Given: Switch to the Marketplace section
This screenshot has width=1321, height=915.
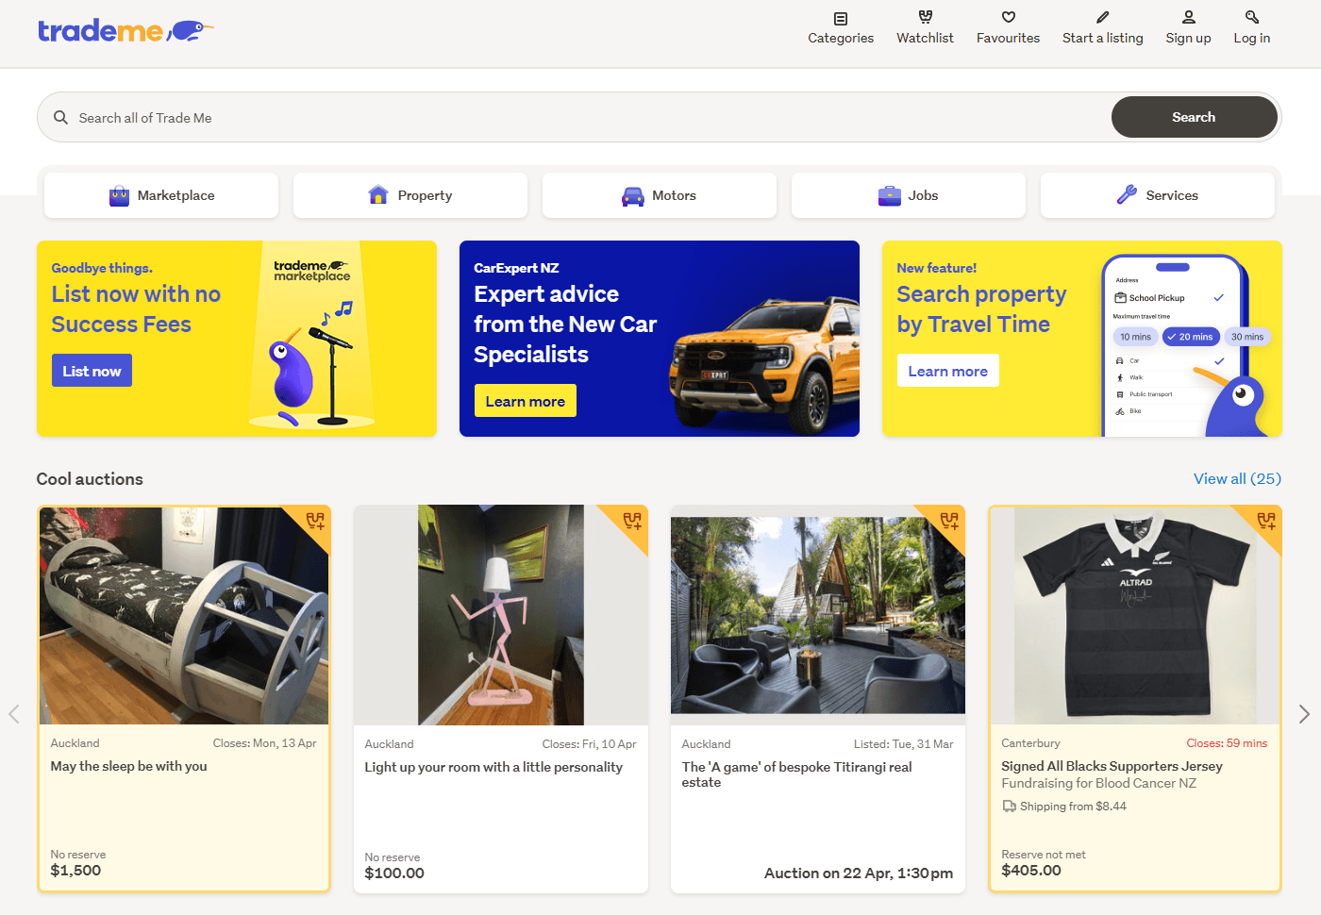Looking at the screenshot, I should click(x=160, y=195).
